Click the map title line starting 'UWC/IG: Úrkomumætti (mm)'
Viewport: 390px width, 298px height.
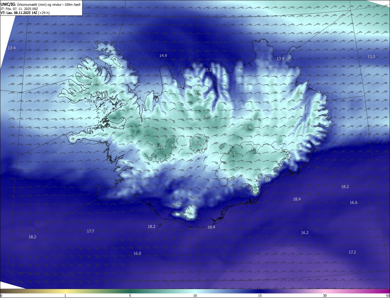40,5
